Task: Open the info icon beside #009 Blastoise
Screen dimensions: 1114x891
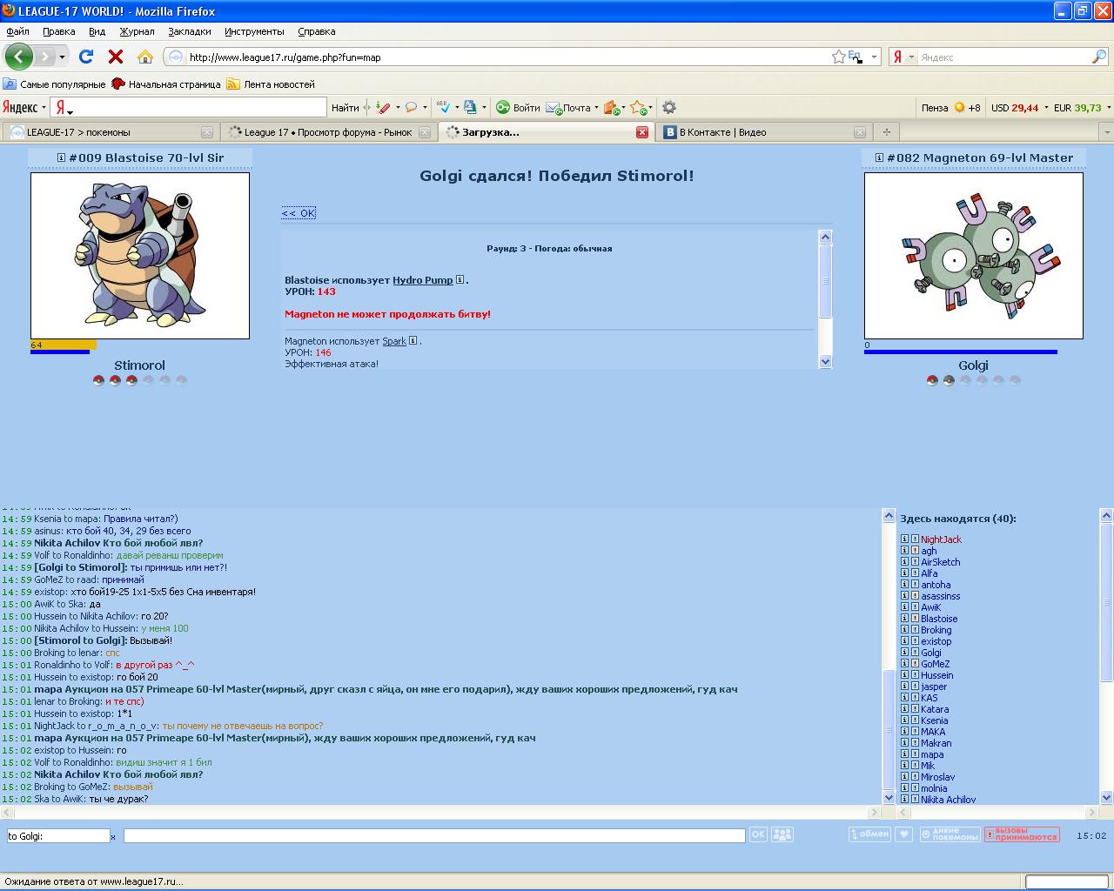Action: (x=61, y=157)
